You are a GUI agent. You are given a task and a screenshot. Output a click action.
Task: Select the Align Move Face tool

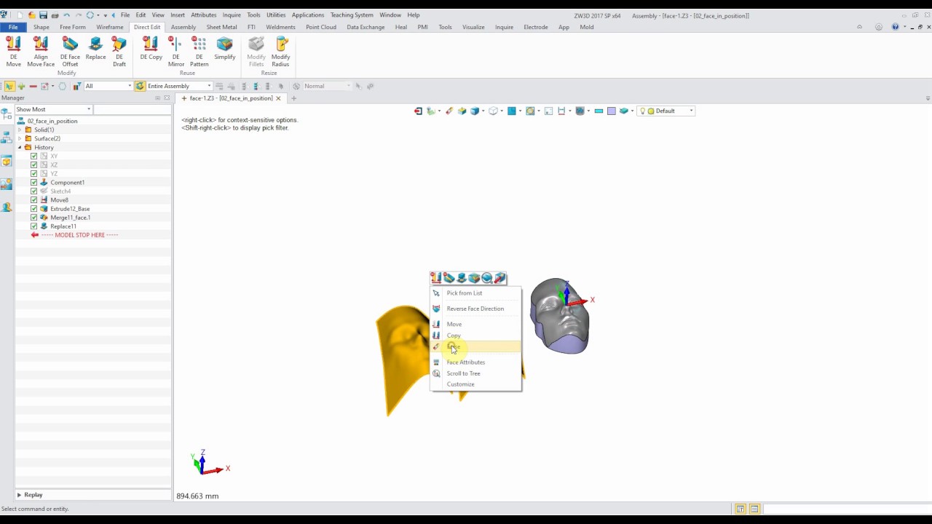(x=41, y=52)
